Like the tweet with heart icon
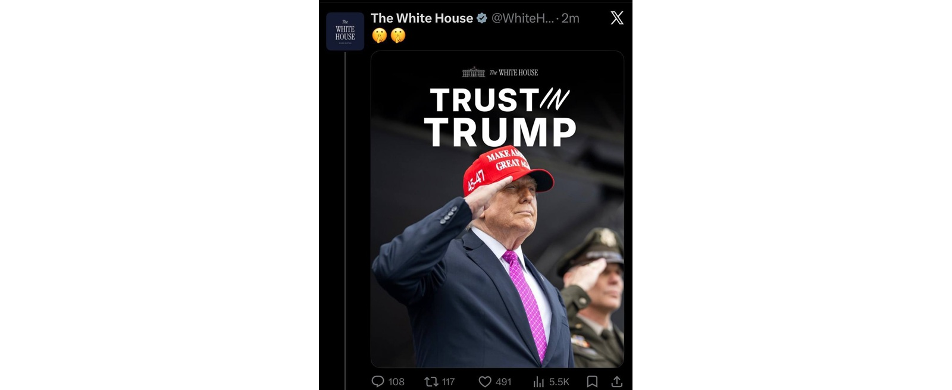Image resolution: width=952 pixels, height=390 pixels. tap(485, 382)
